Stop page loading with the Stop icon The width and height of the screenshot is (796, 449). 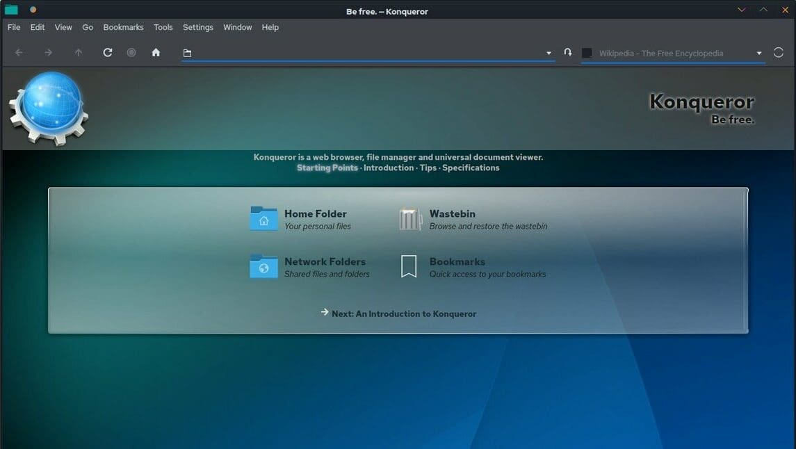point(131,52)
